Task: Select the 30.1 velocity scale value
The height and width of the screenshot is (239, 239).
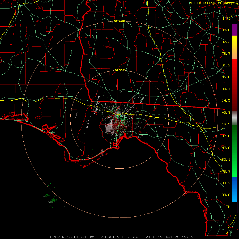Action: (x=226, y=89)
